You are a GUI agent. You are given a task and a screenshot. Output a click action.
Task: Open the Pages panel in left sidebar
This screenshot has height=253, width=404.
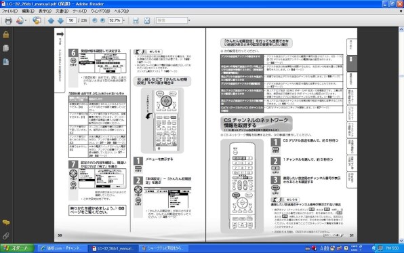6,48
